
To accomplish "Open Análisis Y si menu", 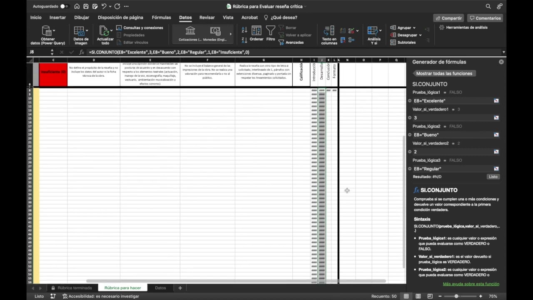I will click(x=374, y=35).
